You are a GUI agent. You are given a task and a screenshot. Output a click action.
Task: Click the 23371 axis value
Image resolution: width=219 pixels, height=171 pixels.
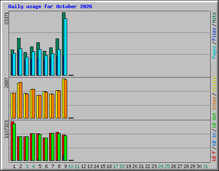6,18
